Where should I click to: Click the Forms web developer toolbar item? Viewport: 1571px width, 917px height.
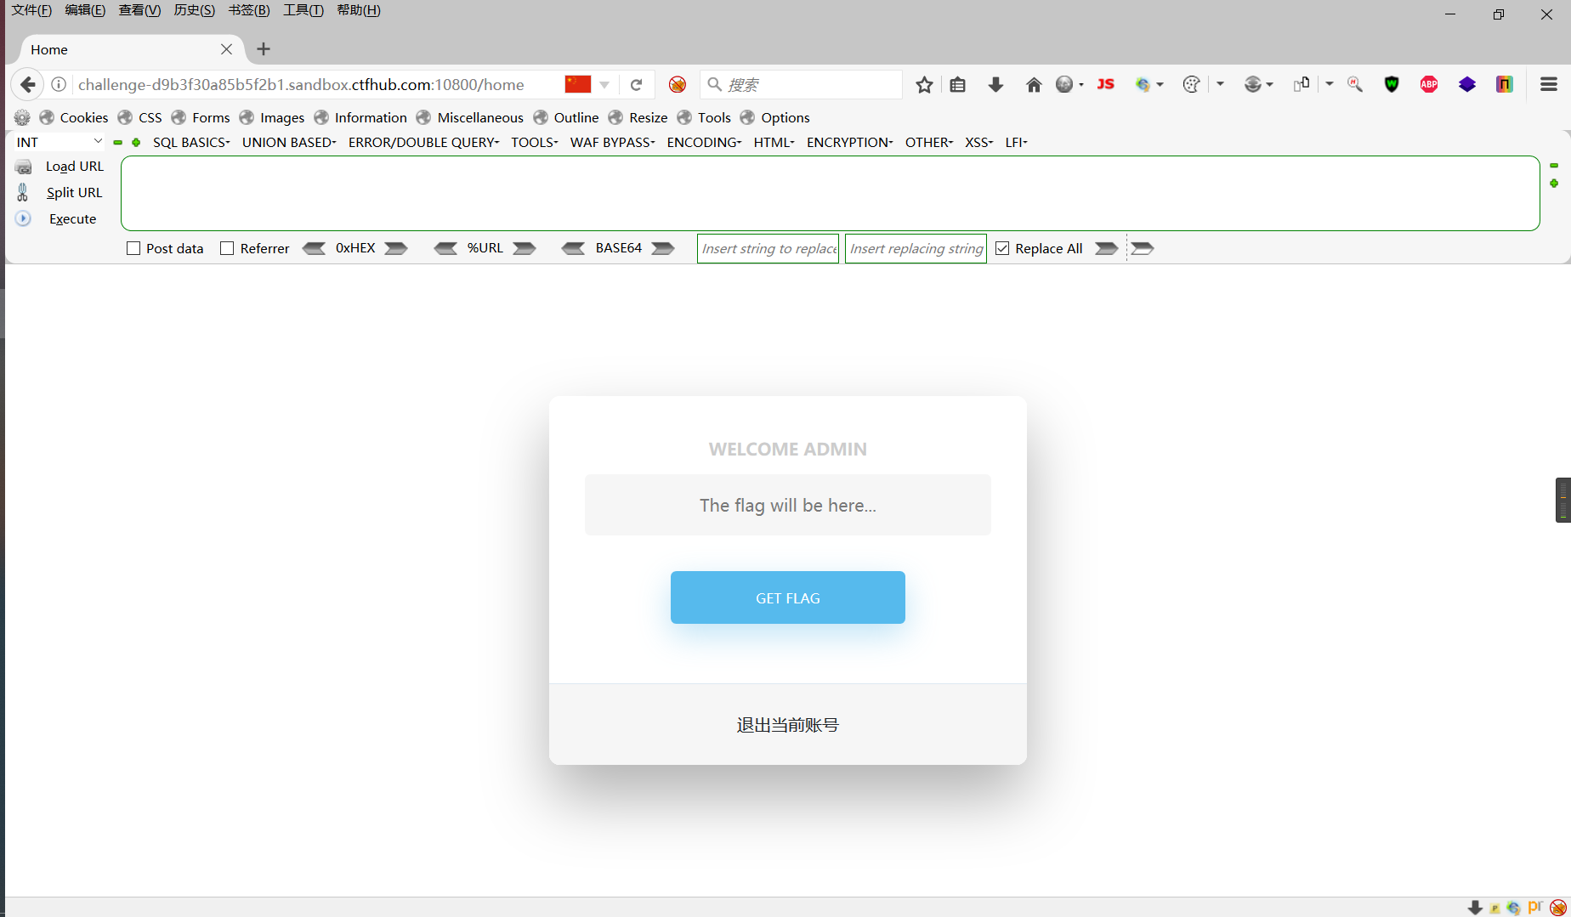(201, 117)
